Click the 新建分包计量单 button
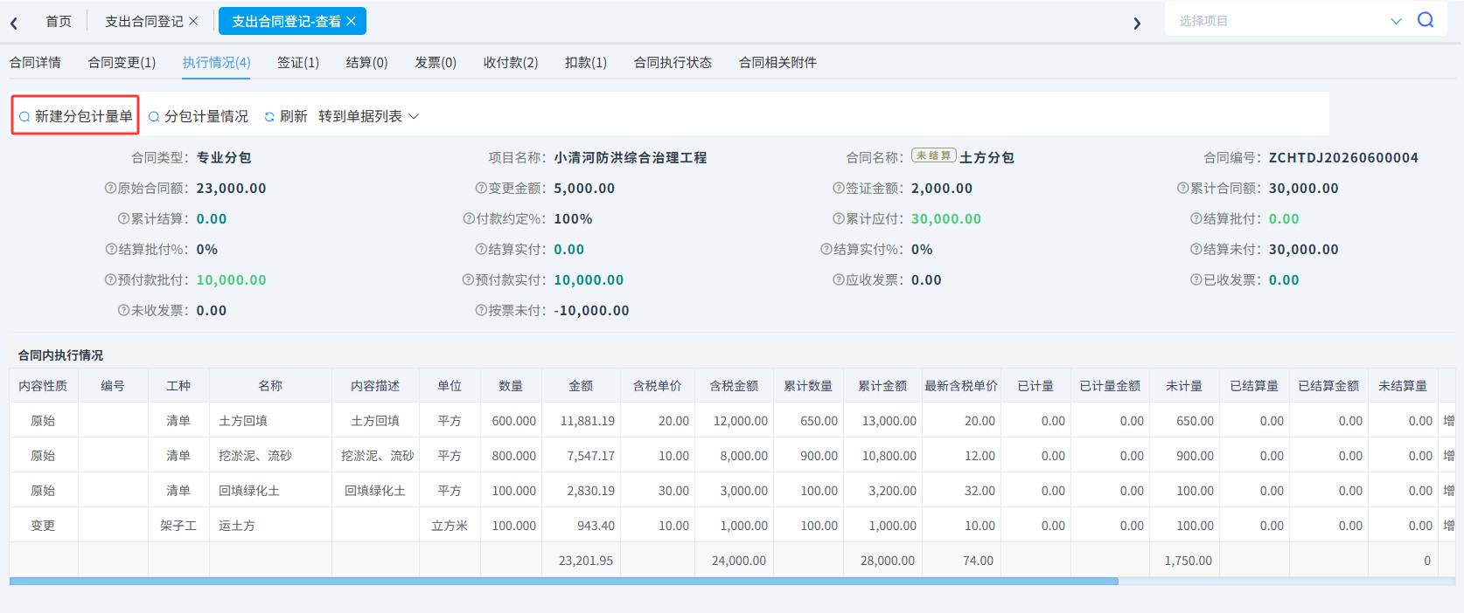Viewport: 1464px width, 613px height. pyautogui.click(x=76, y=116)
